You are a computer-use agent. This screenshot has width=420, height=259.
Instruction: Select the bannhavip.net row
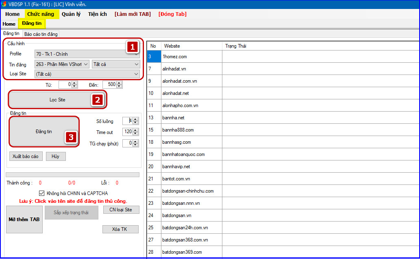283,167
